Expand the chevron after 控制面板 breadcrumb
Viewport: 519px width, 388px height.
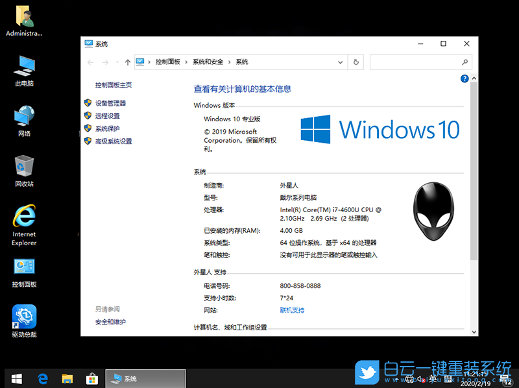click(186, 62)
